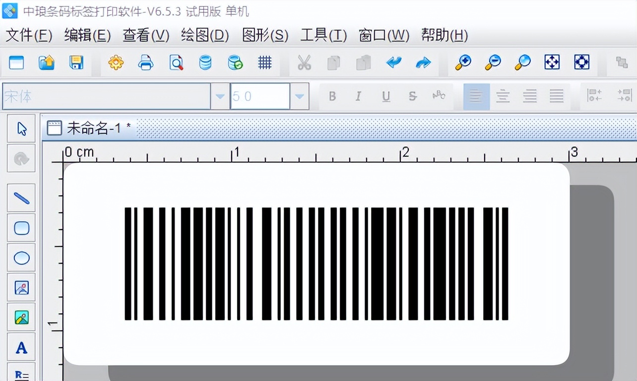637x381 pixels.
Task: Save the label with the floppy disk icon
Action: [x=76, y=63]
